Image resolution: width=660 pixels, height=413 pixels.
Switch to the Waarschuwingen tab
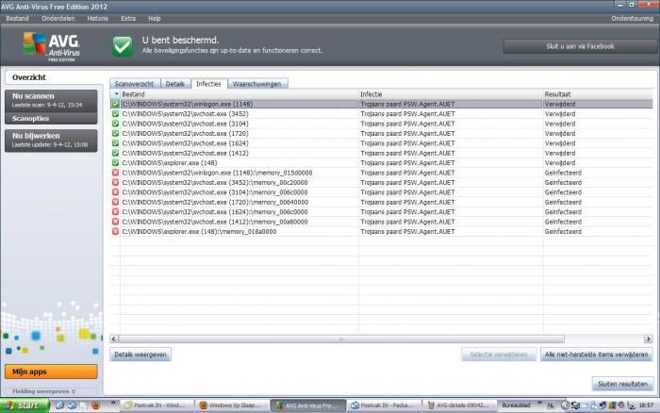click(x=257, y=84)
